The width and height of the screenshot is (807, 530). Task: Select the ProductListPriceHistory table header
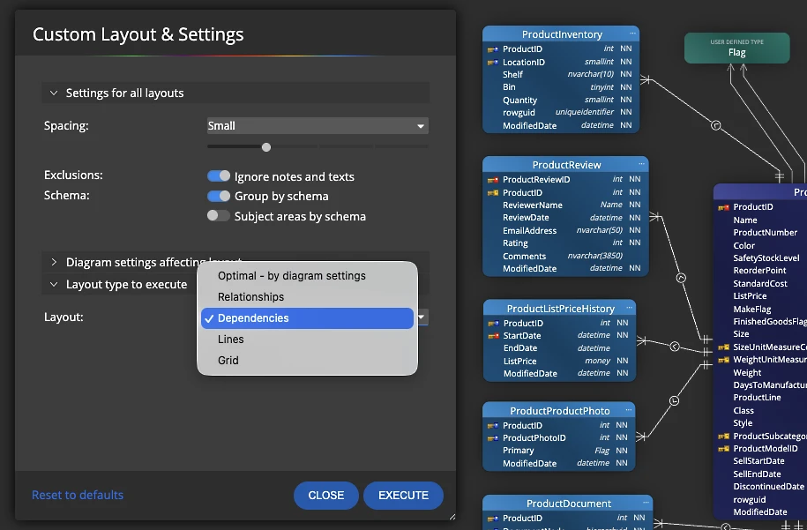coord(559,309)
